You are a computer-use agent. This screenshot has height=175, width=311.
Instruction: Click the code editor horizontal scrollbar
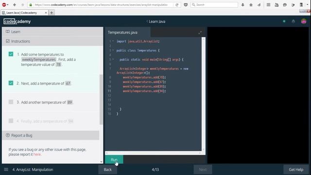[x=154, y=153]
